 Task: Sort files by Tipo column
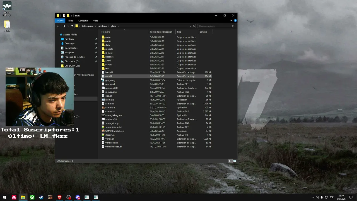pyautogui.click(x=179, y=32)
